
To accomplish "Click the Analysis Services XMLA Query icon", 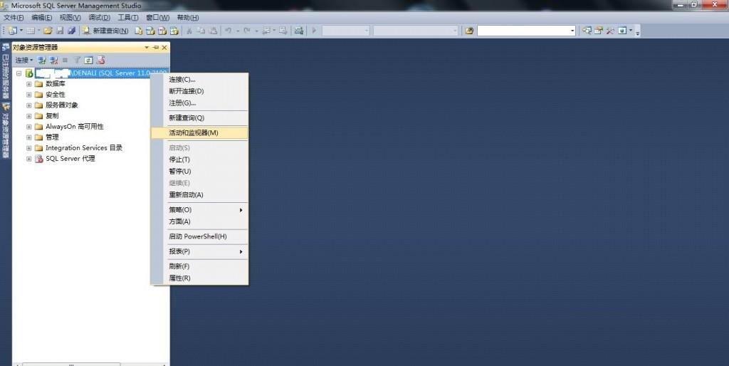I will tap(174, 31).
